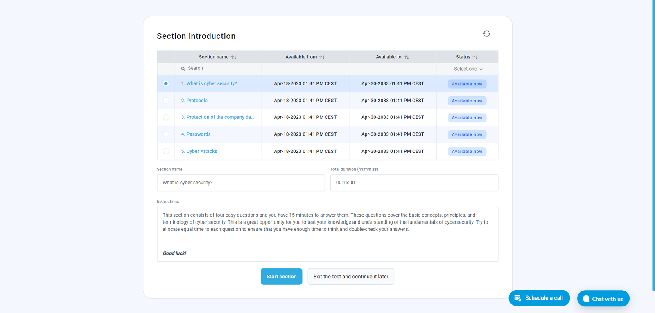
Task: Click the Total duration input field
Action: pyautogui.click(x=414, y=183)
